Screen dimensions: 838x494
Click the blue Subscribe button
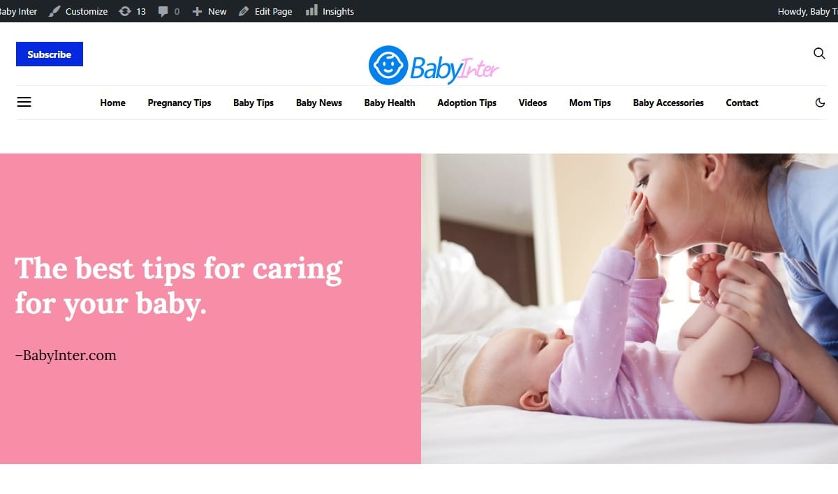pyautogui.click(x=50, y=54)
